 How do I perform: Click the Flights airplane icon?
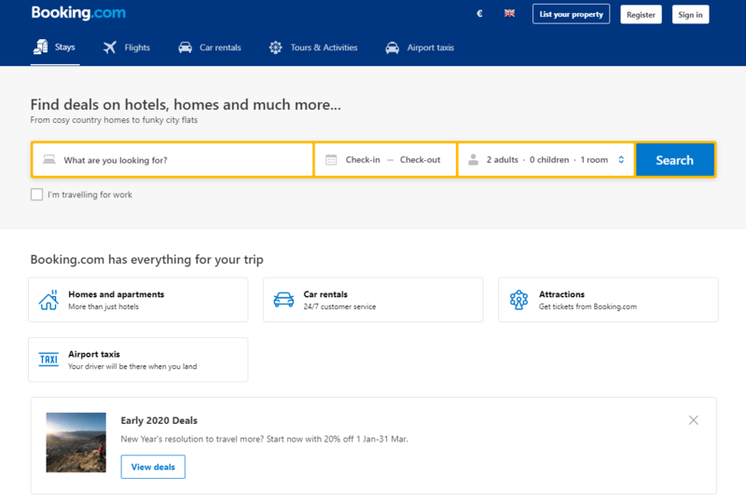110,48
